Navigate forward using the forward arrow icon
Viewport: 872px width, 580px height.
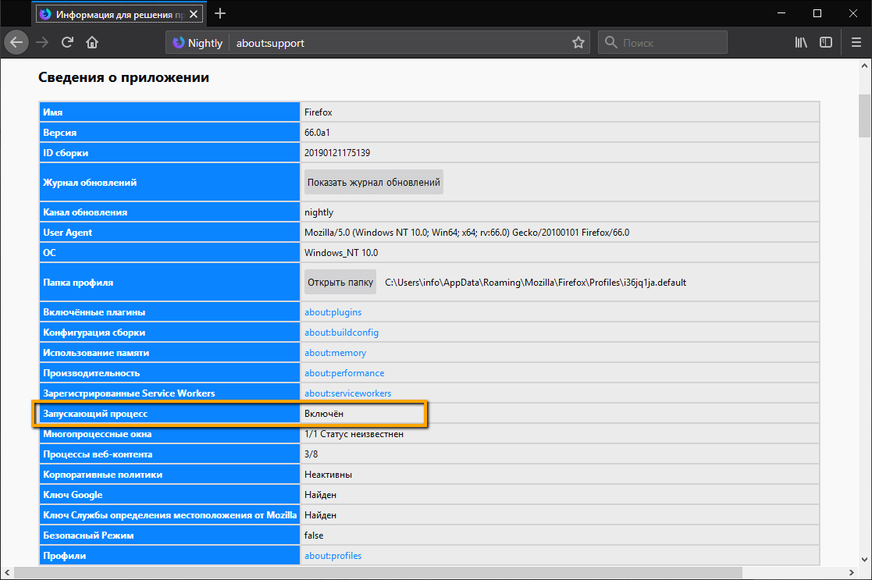pyautogui.click(x=41, y=42)
